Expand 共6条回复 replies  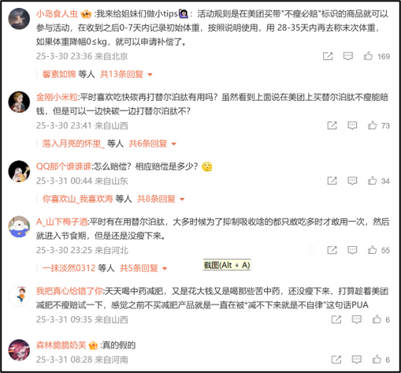[152, 144]
